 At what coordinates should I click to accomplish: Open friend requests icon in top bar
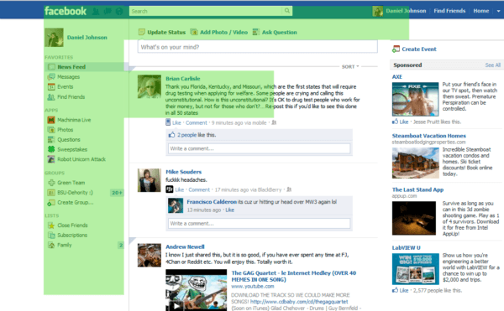96,11
